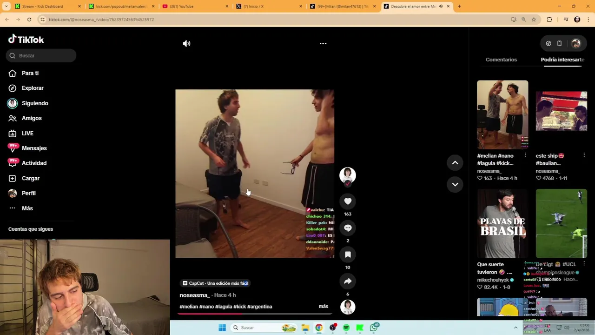Screen dimensions: 595x335
Task: Bookmark this page with the star icon
Action: pos(534,20)
